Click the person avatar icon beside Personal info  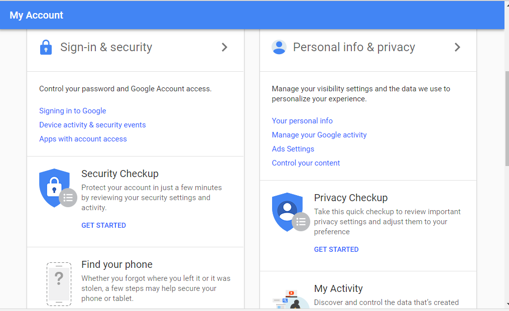(x=279, y=47)
